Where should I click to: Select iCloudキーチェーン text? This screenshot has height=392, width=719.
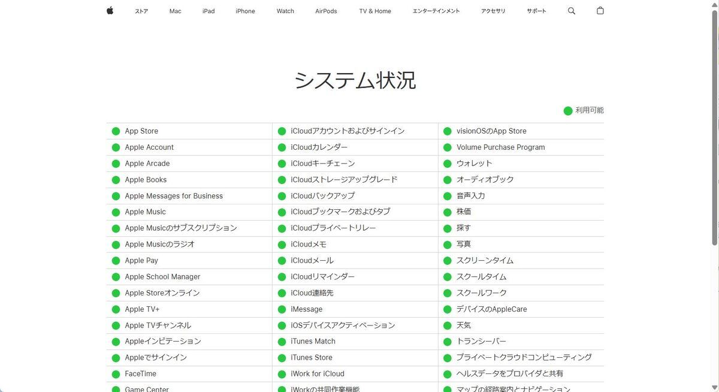[323, 164]
